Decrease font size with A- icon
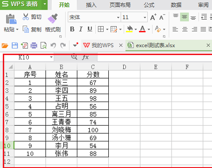Screen dimensions: 212x168 click(162, 17)
